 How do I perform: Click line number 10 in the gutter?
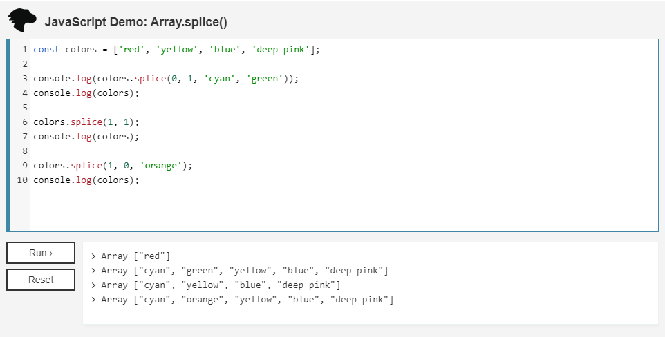point(22,180)
